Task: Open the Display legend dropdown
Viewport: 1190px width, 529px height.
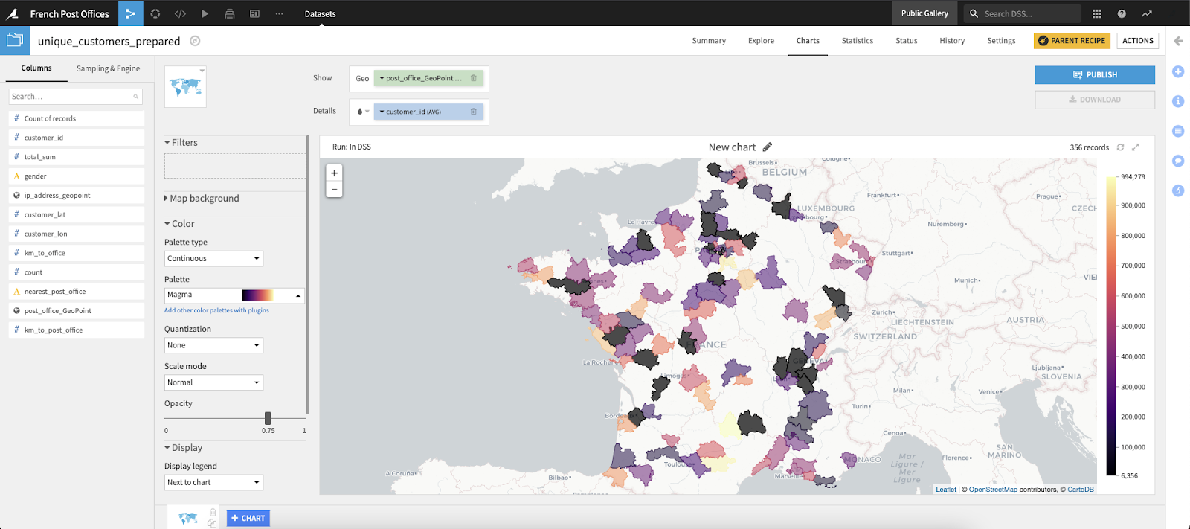Action: pyautogui.click(x=213, y=482)
